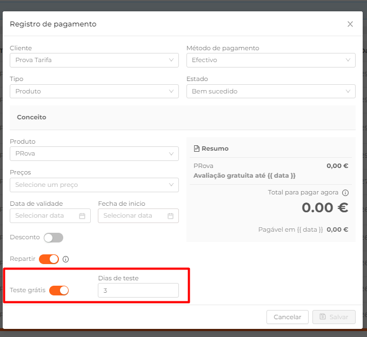
Task: Open the Selecione um preço dropdown
Action: 94,185
